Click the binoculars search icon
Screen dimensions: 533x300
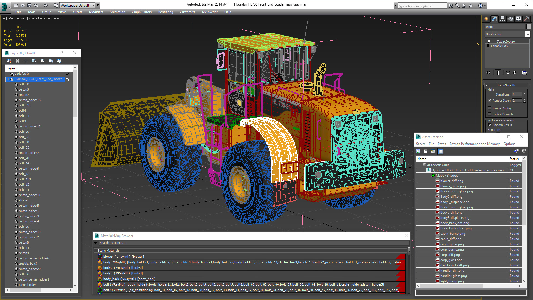click(x=451, y=6)
